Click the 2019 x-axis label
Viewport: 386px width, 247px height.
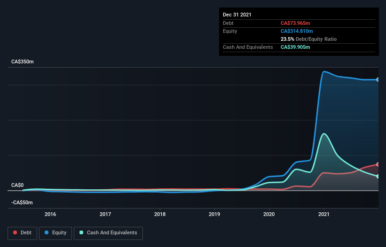click(214, 214)
